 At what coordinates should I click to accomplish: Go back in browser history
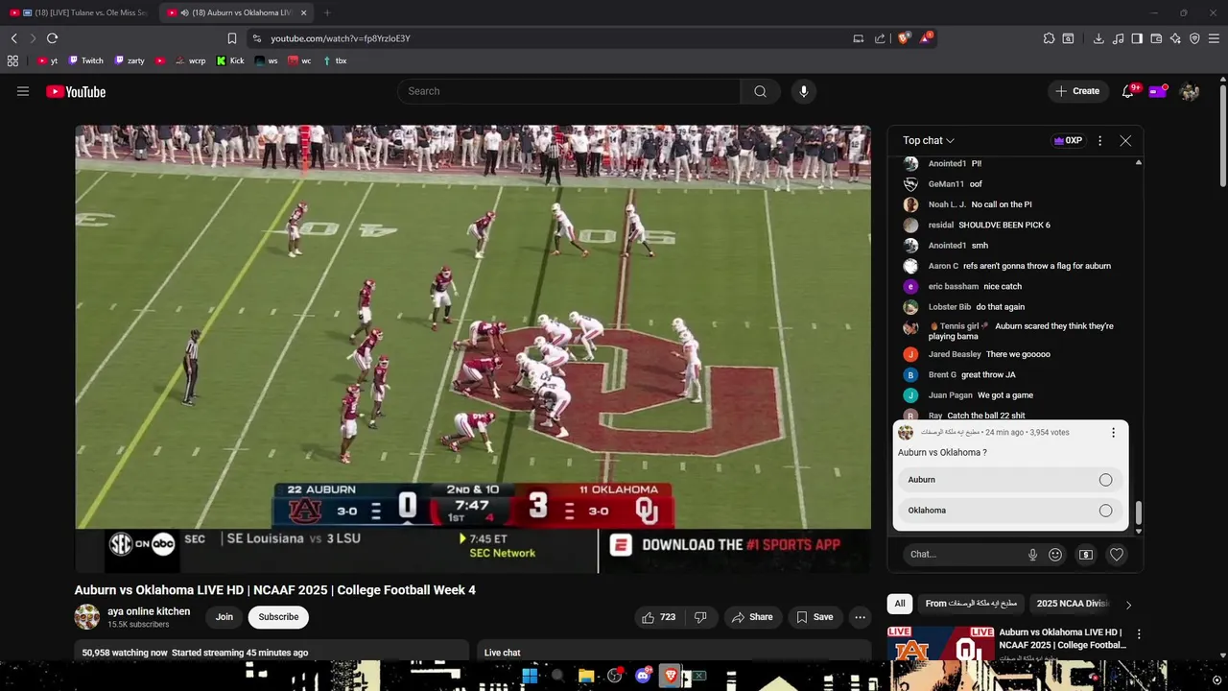pos(13,38)
